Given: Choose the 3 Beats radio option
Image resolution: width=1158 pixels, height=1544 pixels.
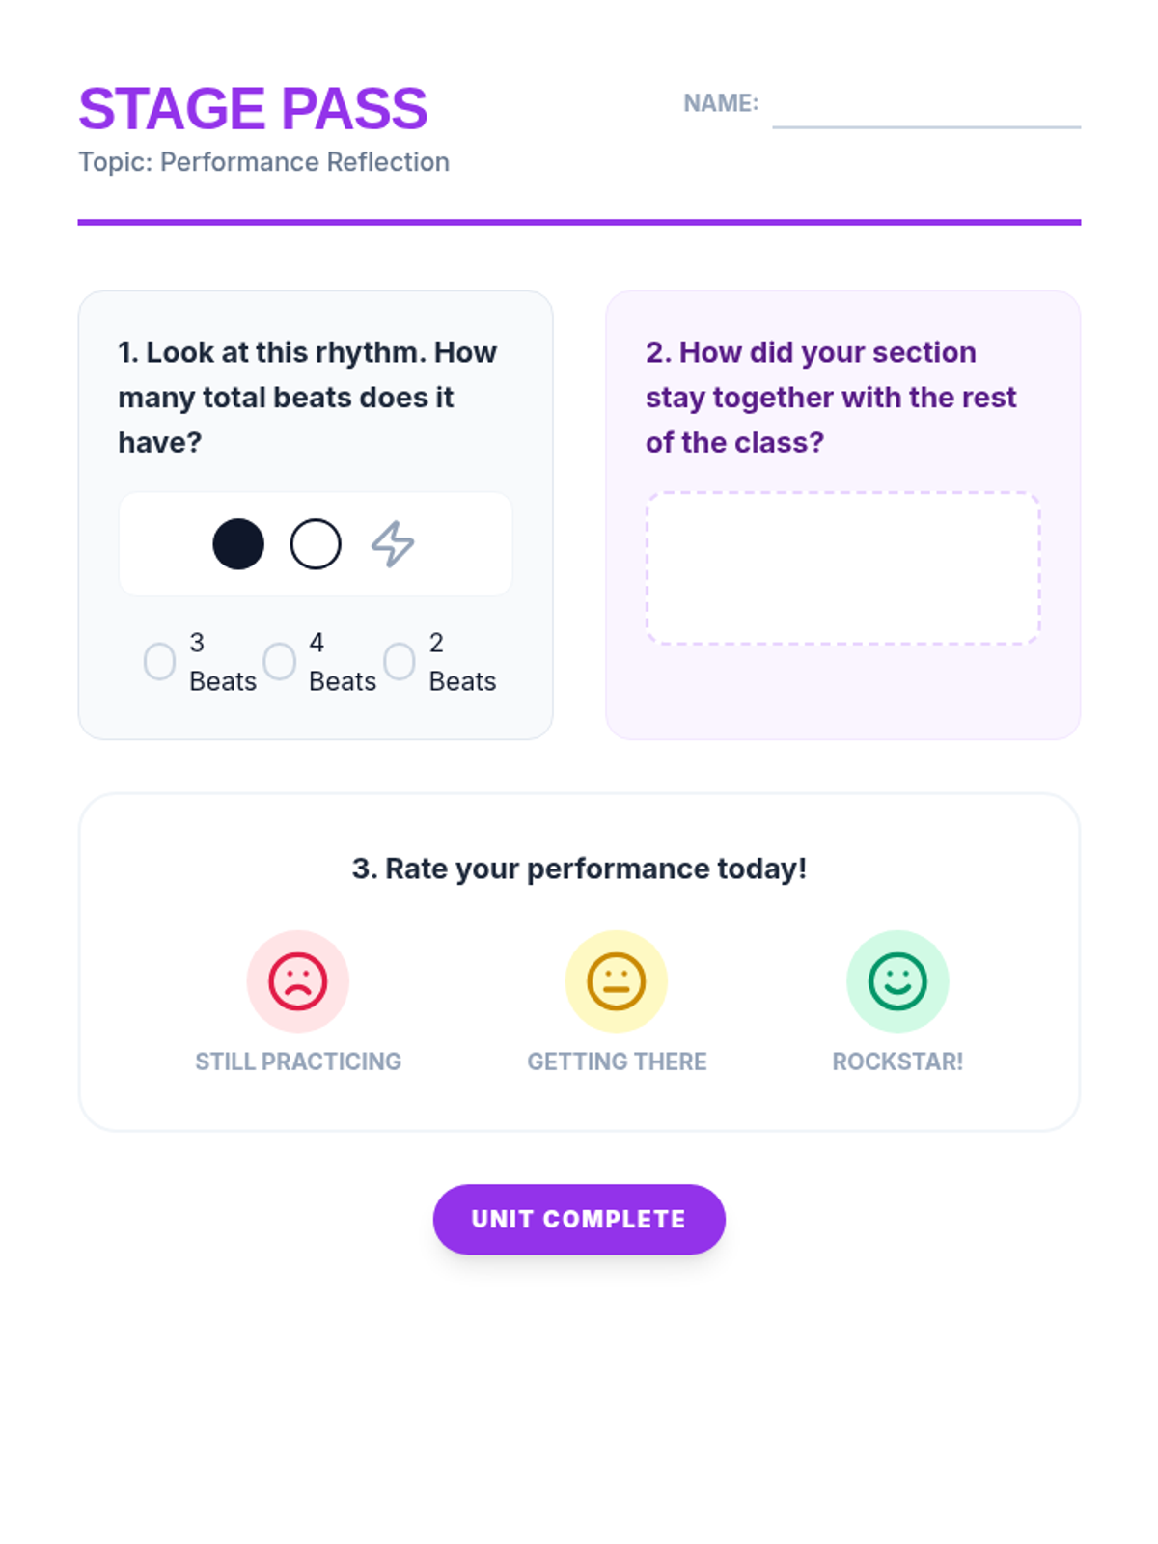Looking at the screenshot, I should coord(160,662).
